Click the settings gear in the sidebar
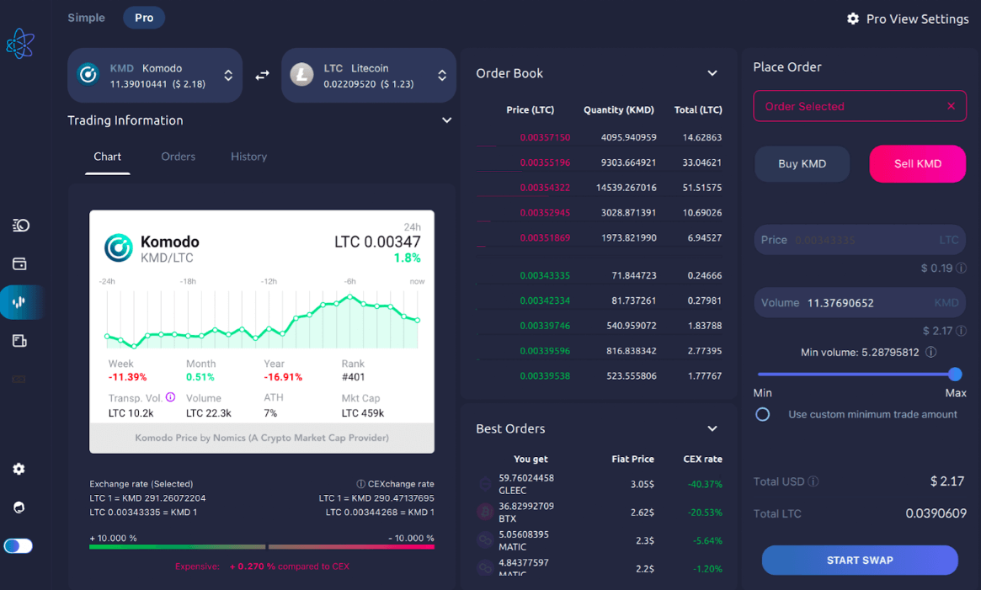981x590 pixels. (19, 469)
